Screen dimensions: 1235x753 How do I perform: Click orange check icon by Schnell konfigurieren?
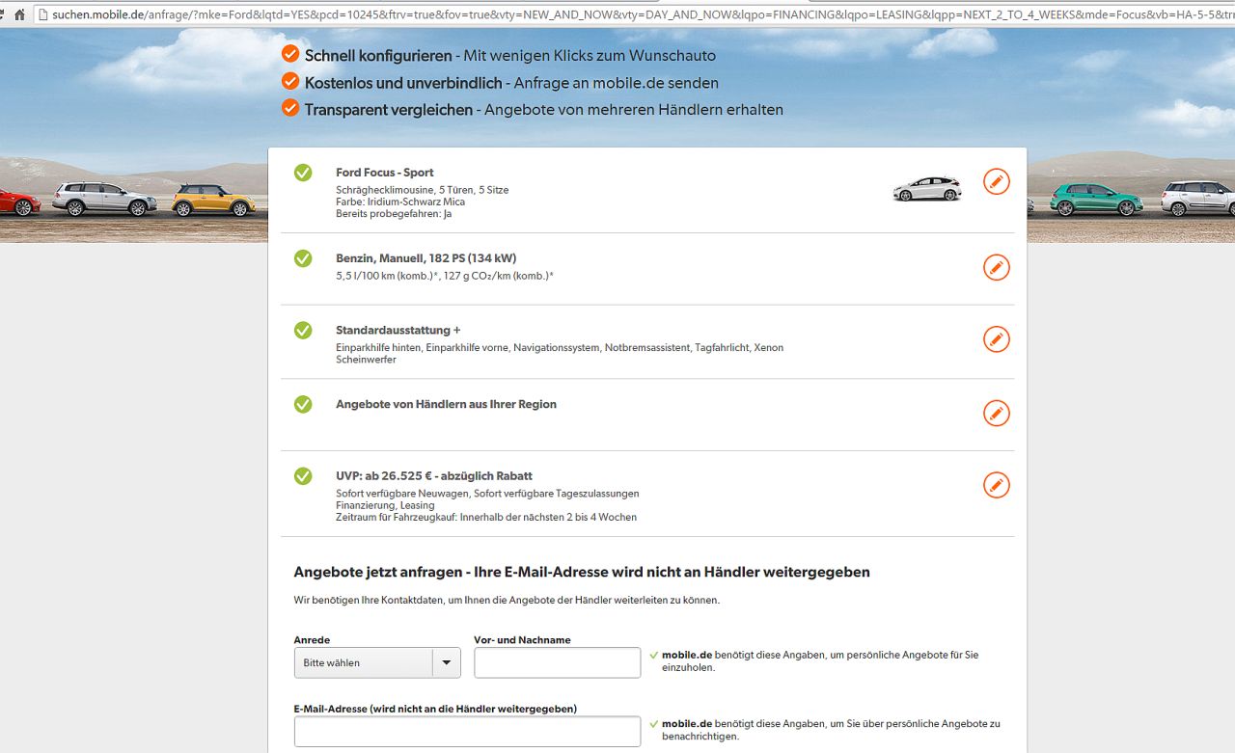[x=290, y=54]
